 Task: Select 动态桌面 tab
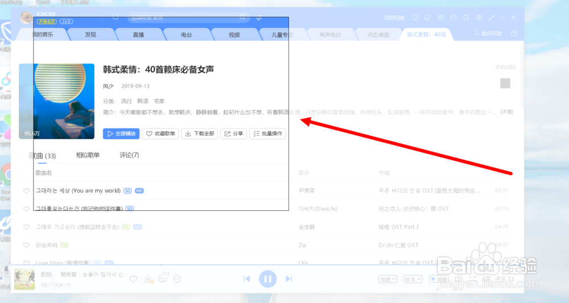click(x=378, y=35)
